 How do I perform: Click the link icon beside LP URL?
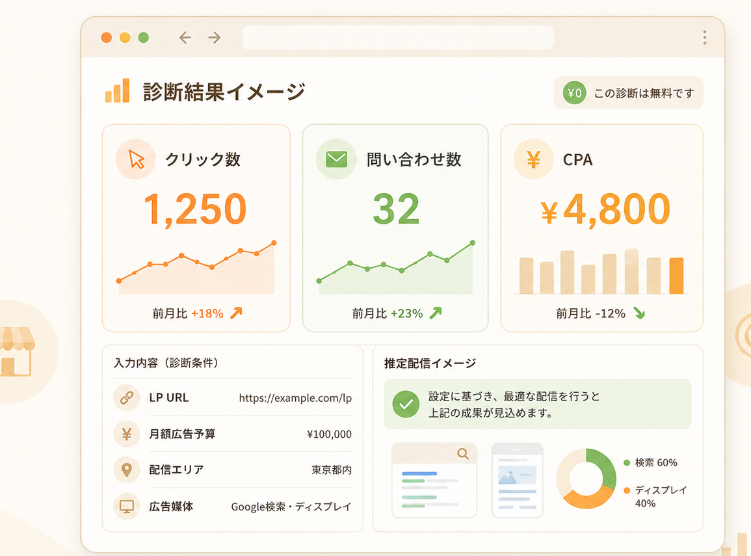pyautogui.click(x=126, y=397)
